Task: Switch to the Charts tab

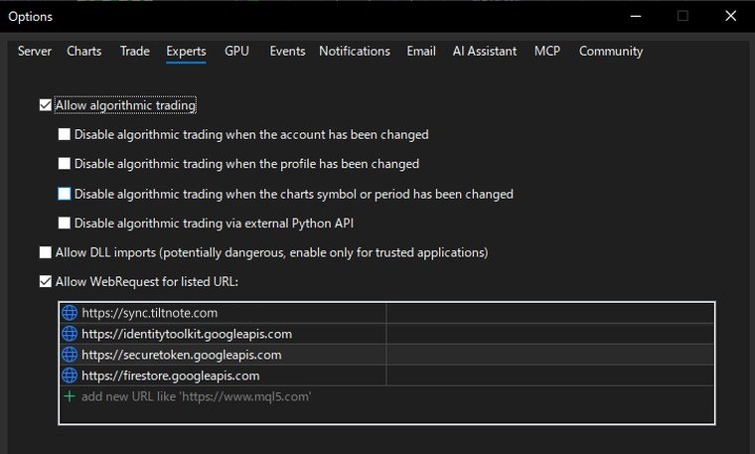Action: tap(84, 51)
